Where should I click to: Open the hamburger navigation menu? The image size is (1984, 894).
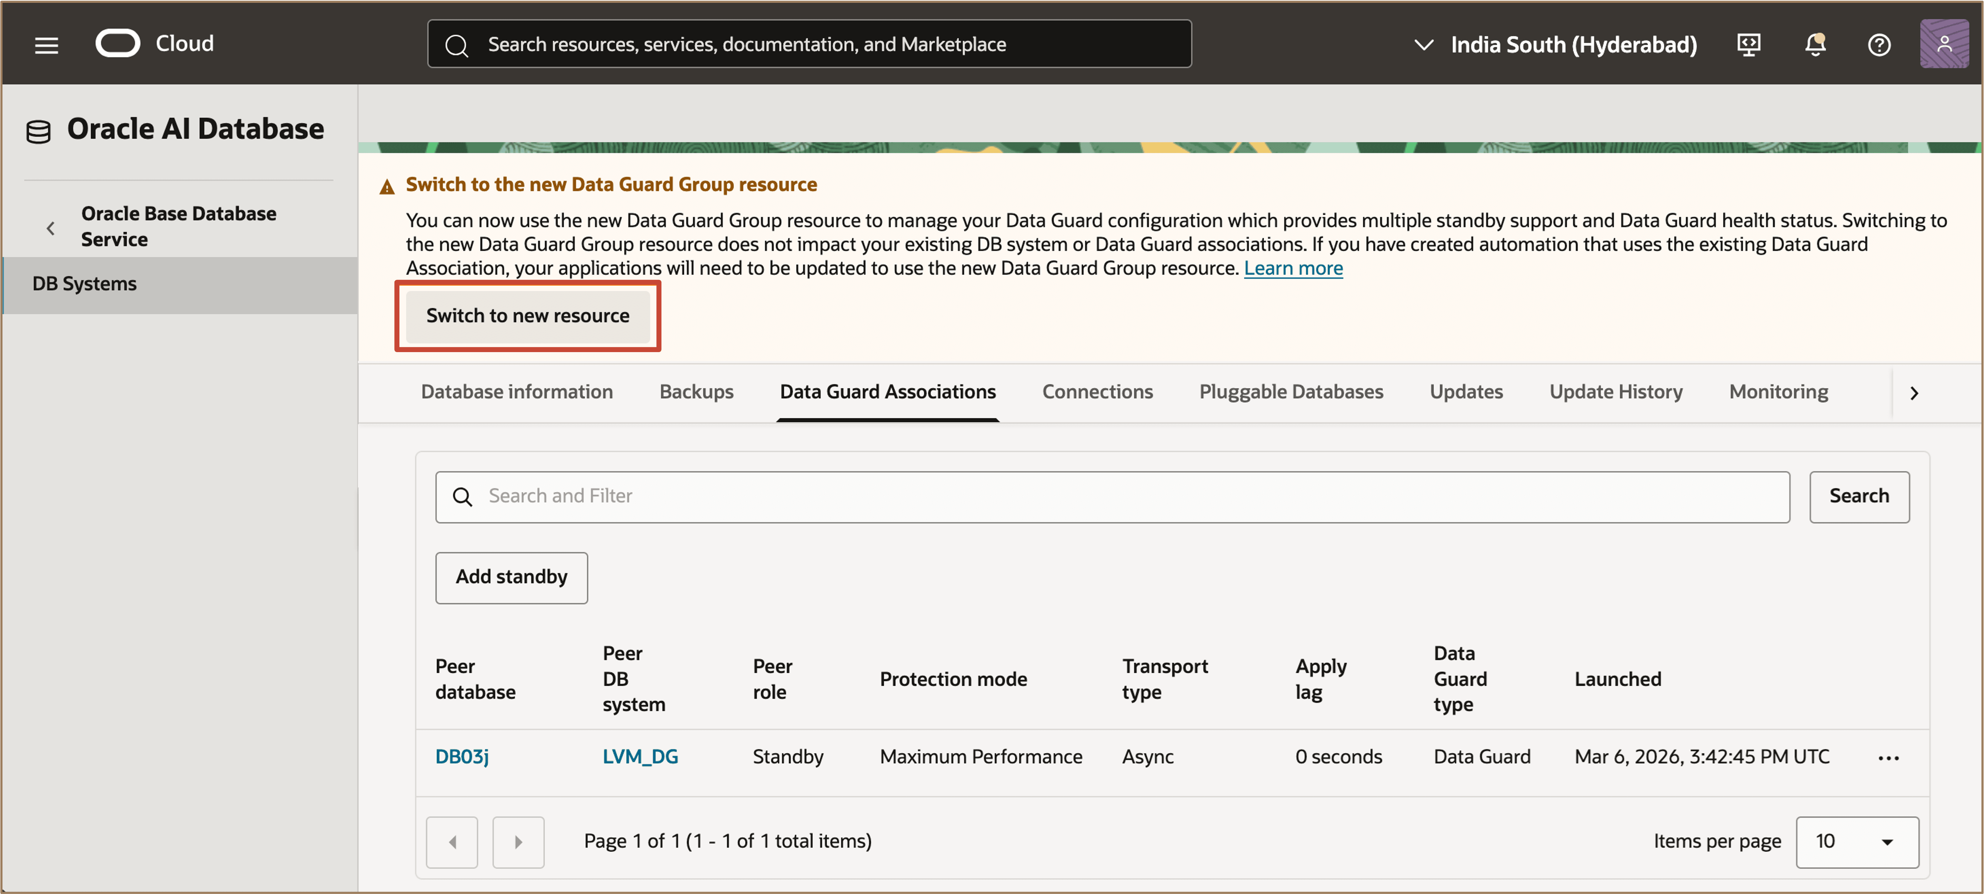click(x=46, y=45)
